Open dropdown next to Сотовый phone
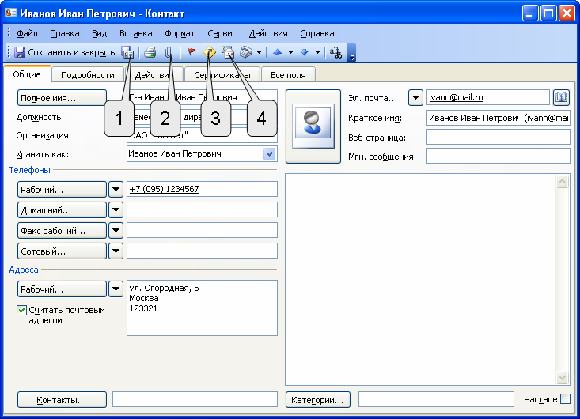Image resolution: width=580 pixels, height=419 pixels. tap(116, 251)
